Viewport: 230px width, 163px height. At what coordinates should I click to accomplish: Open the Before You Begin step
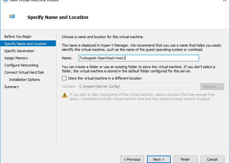point(18,37)
